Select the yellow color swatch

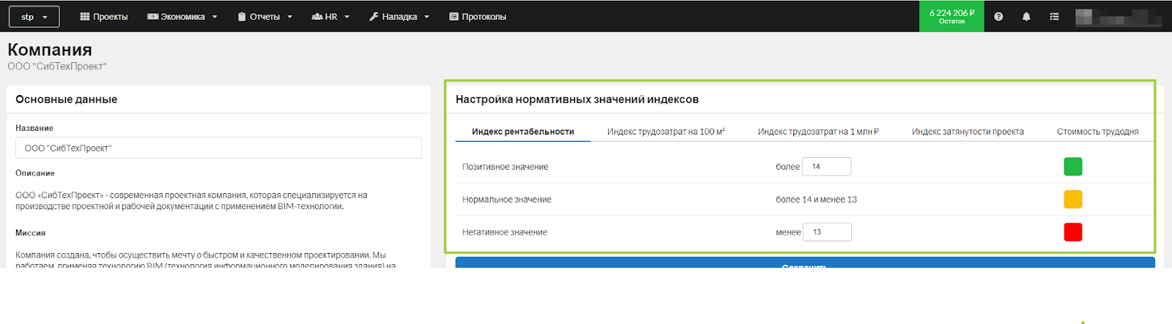(1073, 199)
